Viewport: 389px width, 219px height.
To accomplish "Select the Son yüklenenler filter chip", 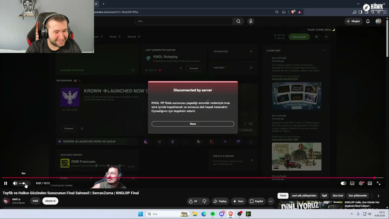I will point(358,196).
